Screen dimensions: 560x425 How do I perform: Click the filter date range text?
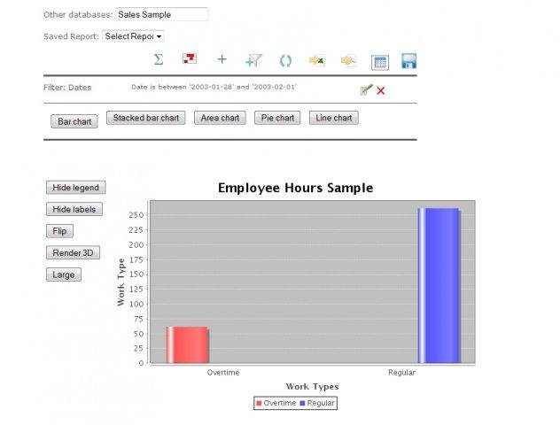[x=214, y=87]
